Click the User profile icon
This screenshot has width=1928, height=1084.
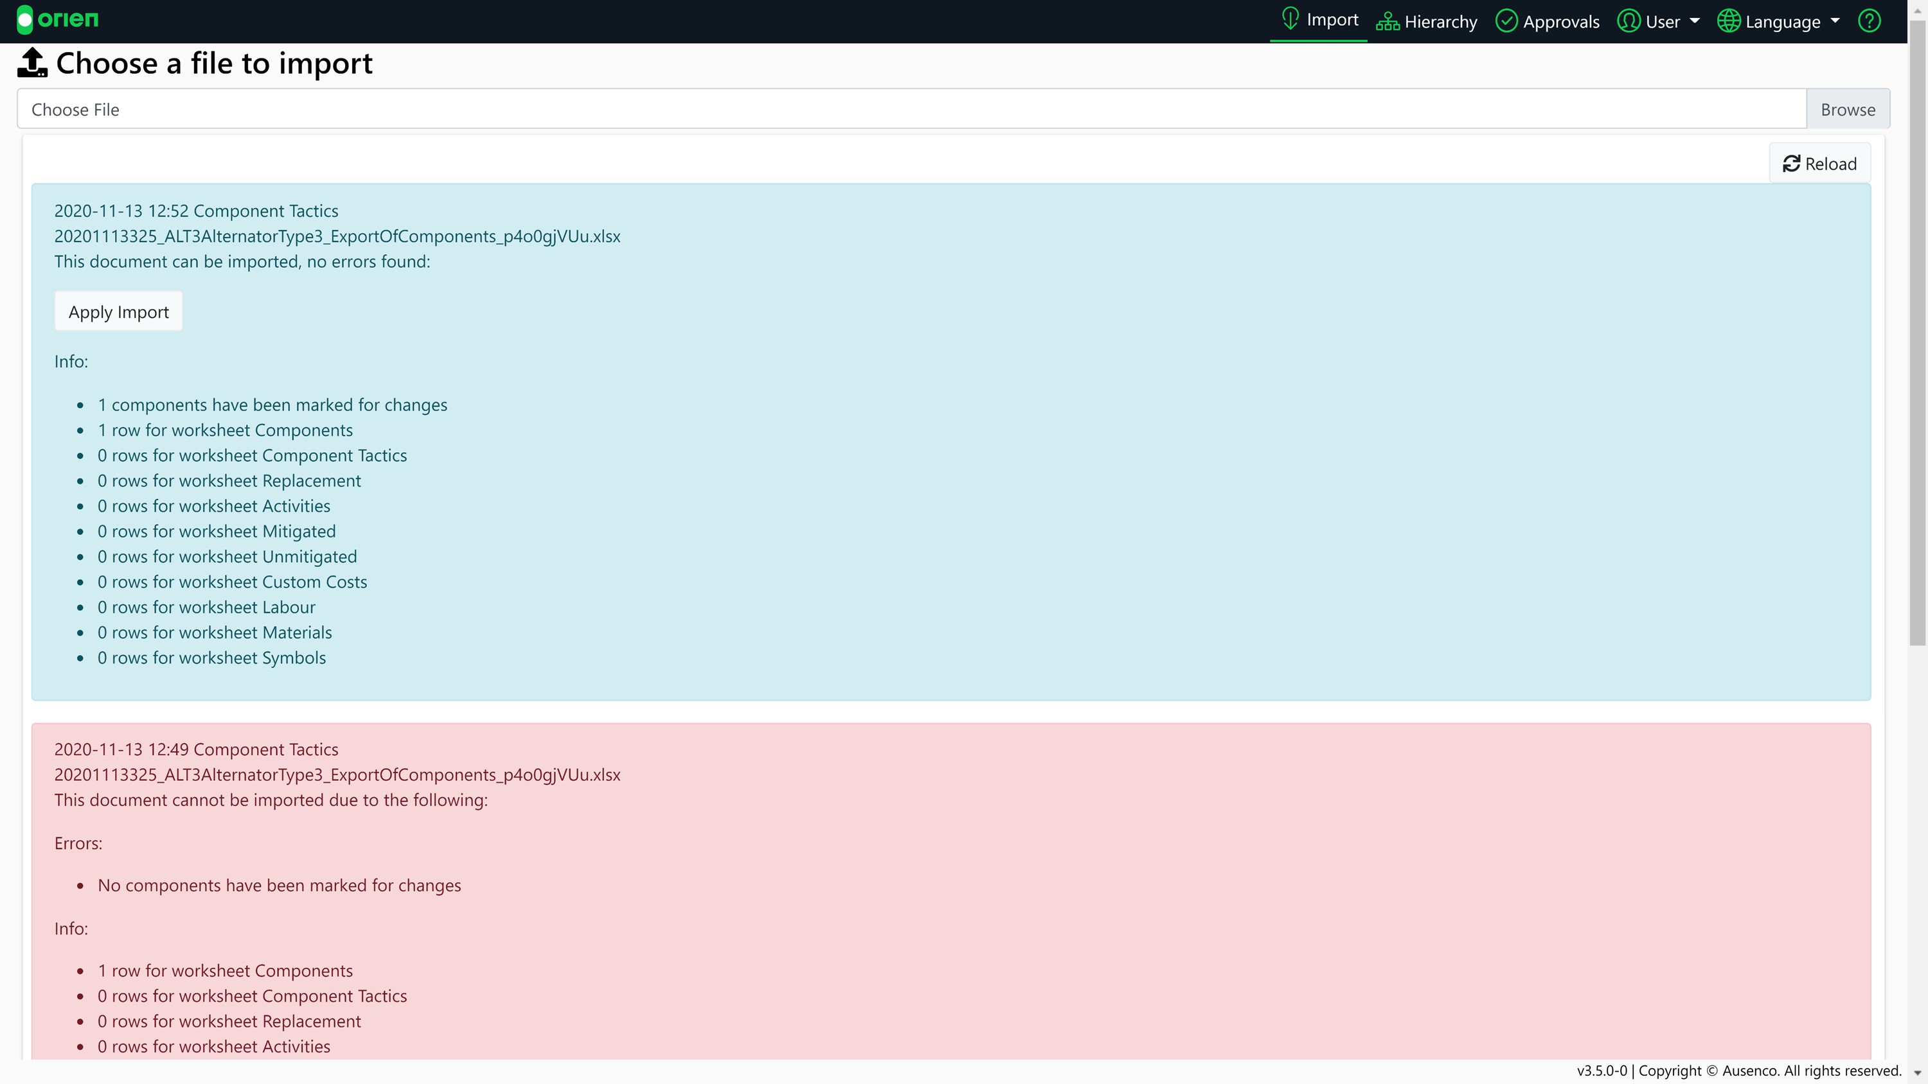click(x=1628, y=21)
